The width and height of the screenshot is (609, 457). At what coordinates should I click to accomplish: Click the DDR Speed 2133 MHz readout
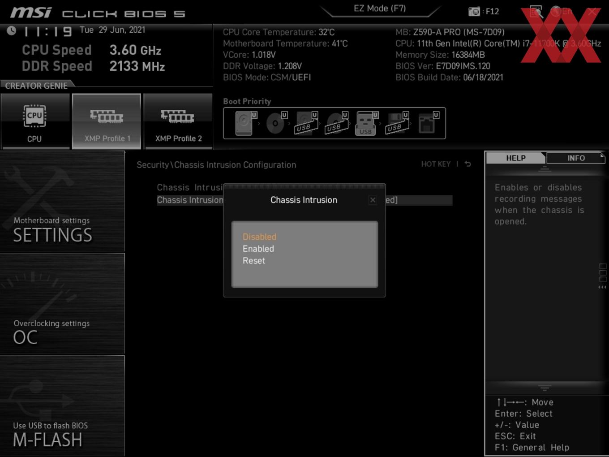point(94,66)
